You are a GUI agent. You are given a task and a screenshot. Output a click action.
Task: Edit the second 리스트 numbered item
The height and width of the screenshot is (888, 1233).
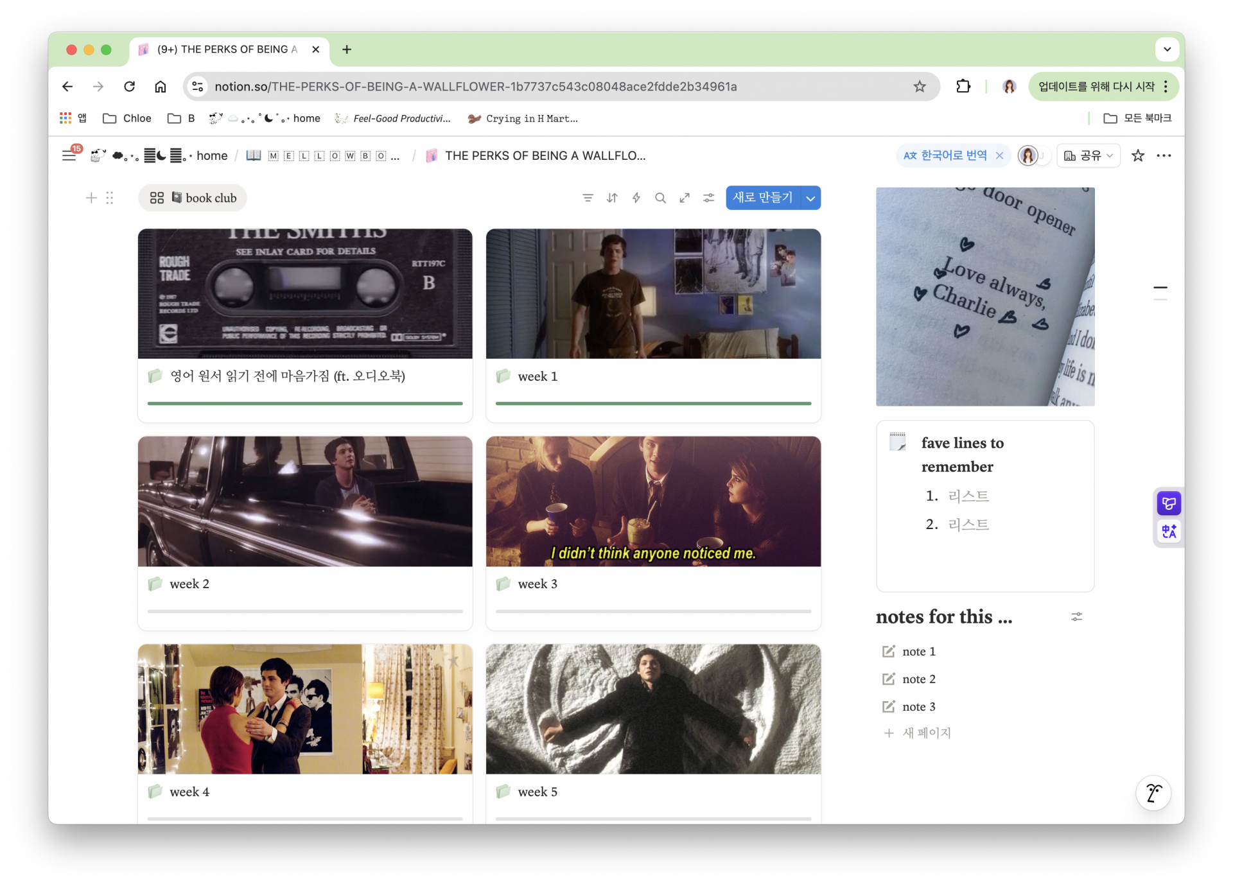pyautogui.click(x=968, y=525)
